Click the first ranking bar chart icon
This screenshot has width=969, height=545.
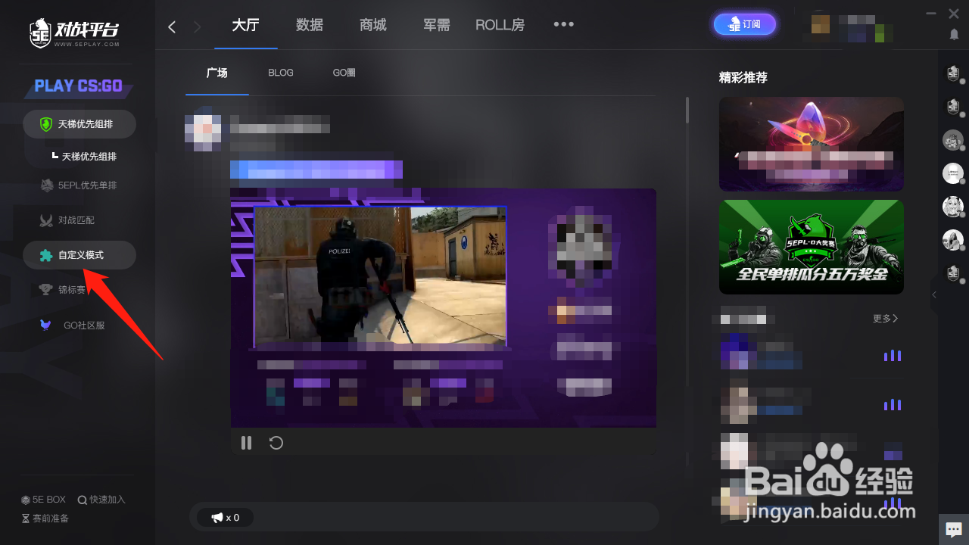tap(893, 355)
